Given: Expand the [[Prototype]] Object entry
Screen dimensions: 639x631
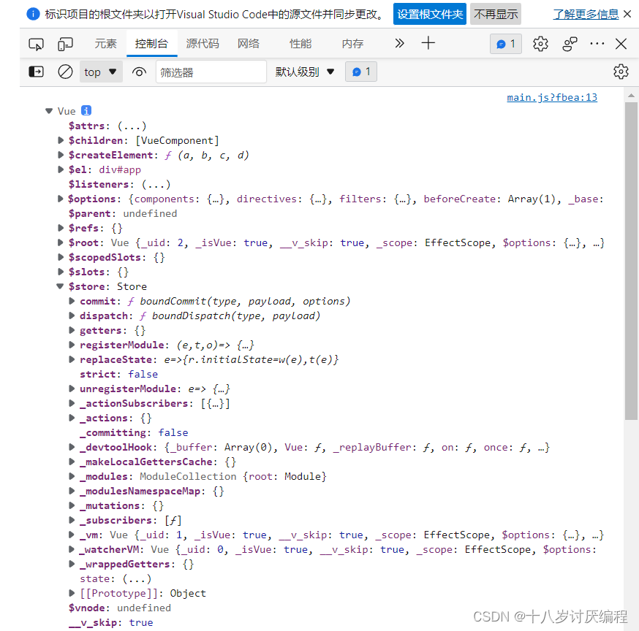Looking at the screenshot, I should point(72,593).
